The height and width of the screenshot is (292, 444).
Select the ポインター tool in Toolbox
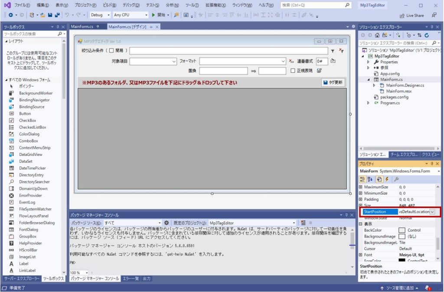click(x=26, y=86)
